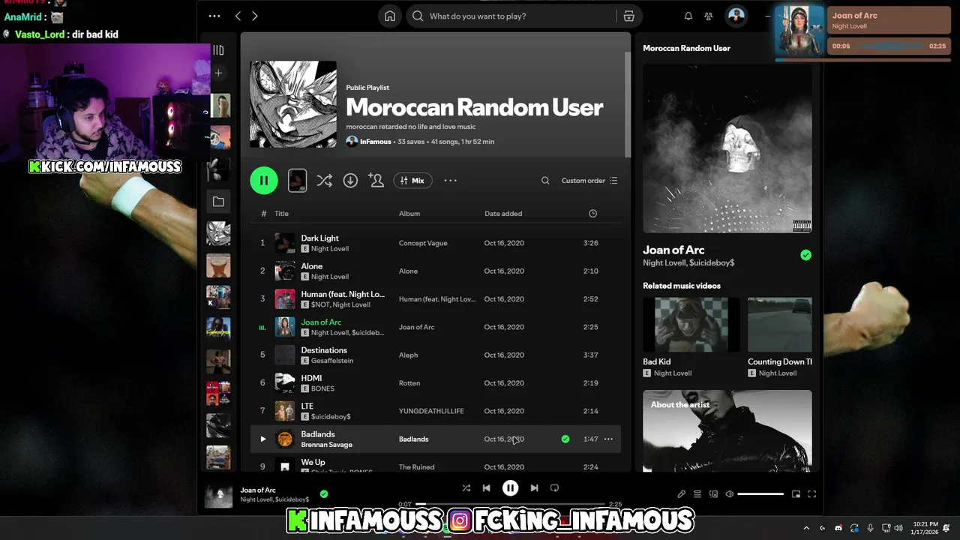Open Brennan Savage artist link

(x=326, y=445)
